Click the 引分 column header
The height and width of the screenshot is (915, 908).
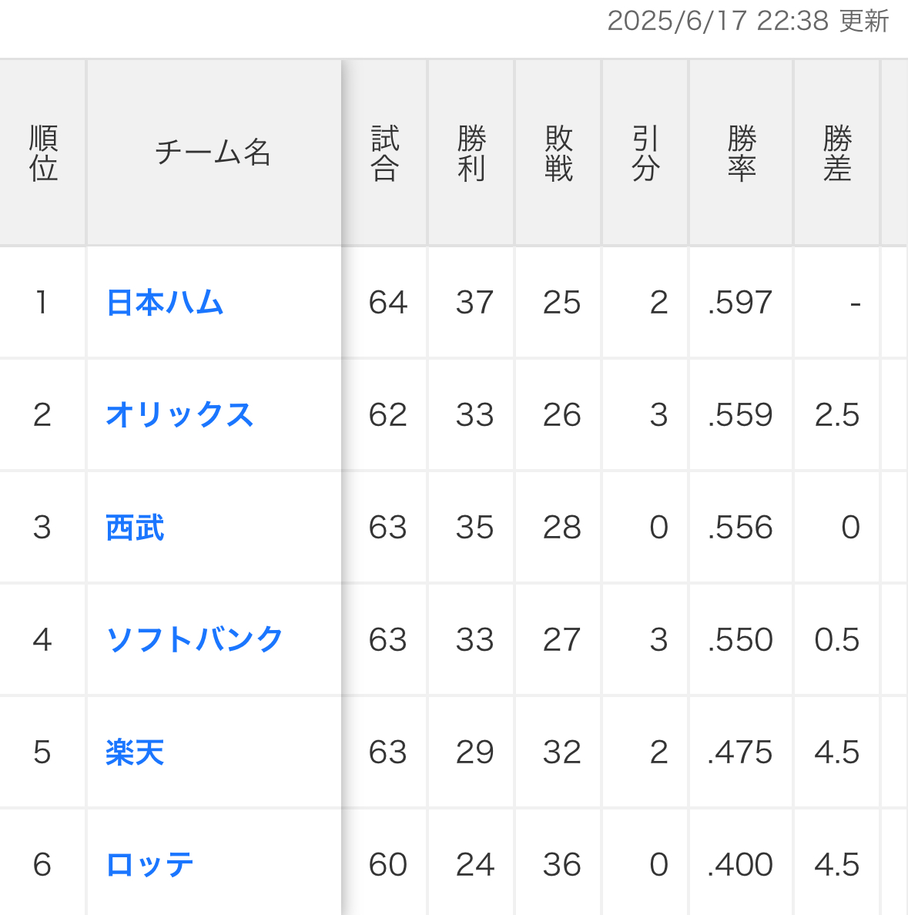pyautogui.click(x=645, y=153)
